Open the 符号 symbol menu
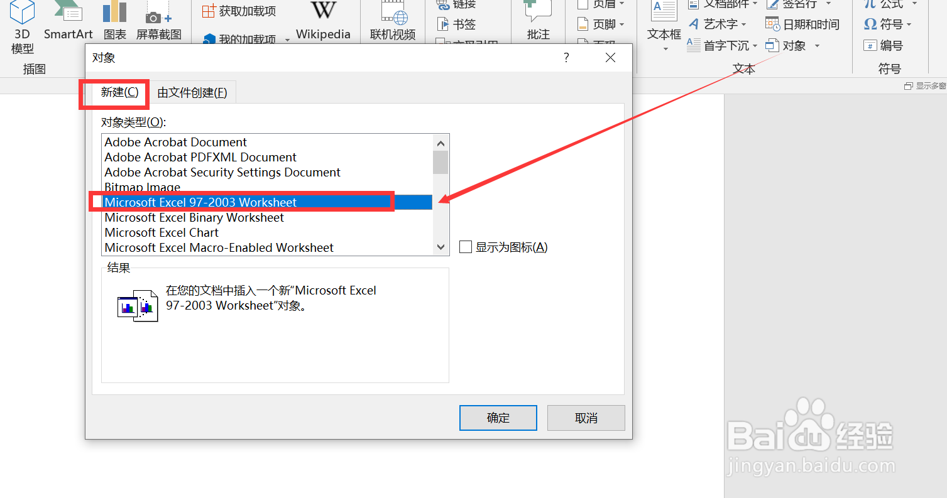The height and width of the screenshot is (498, 947). tap(887, 24)
